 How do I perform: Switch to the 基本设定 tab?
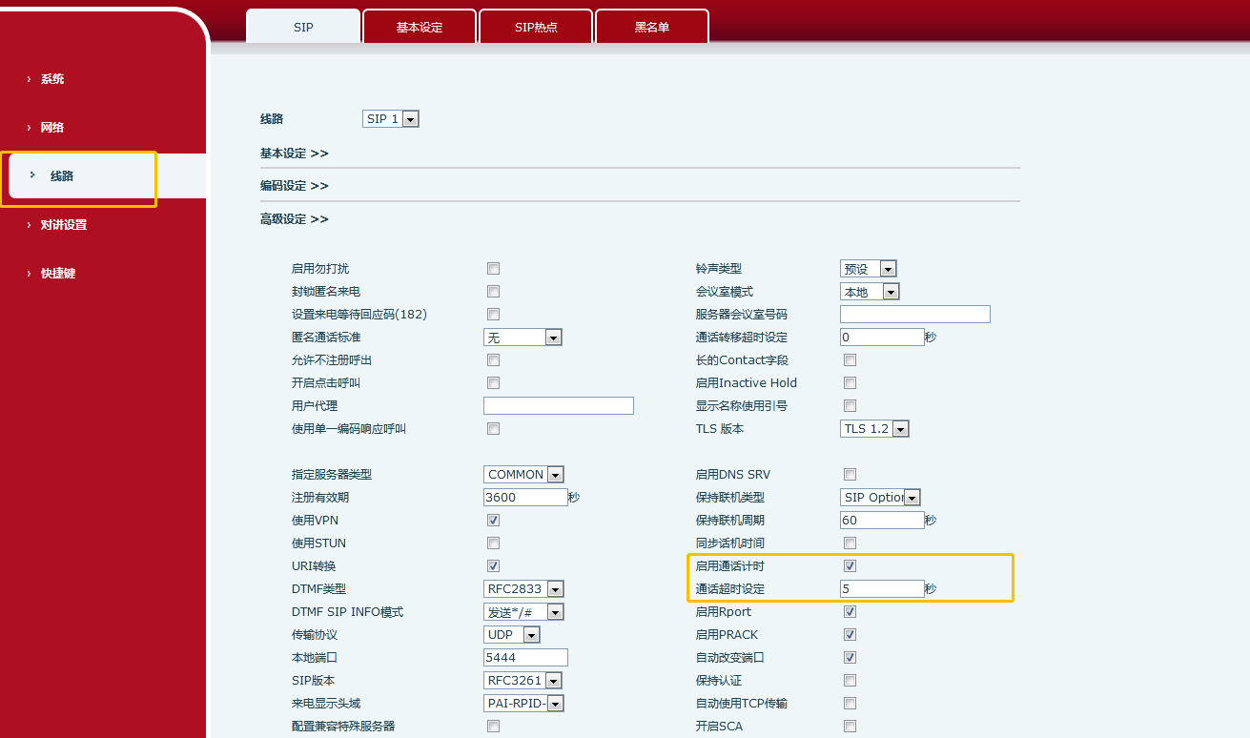420,28
